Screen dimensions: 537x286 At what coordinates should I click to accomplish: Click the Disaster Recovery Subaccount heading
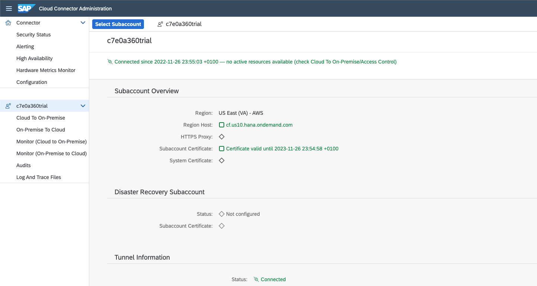[160, 192]
